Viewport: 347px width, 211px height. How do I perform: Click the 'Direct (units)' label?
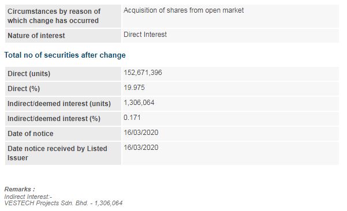point(29,74)
